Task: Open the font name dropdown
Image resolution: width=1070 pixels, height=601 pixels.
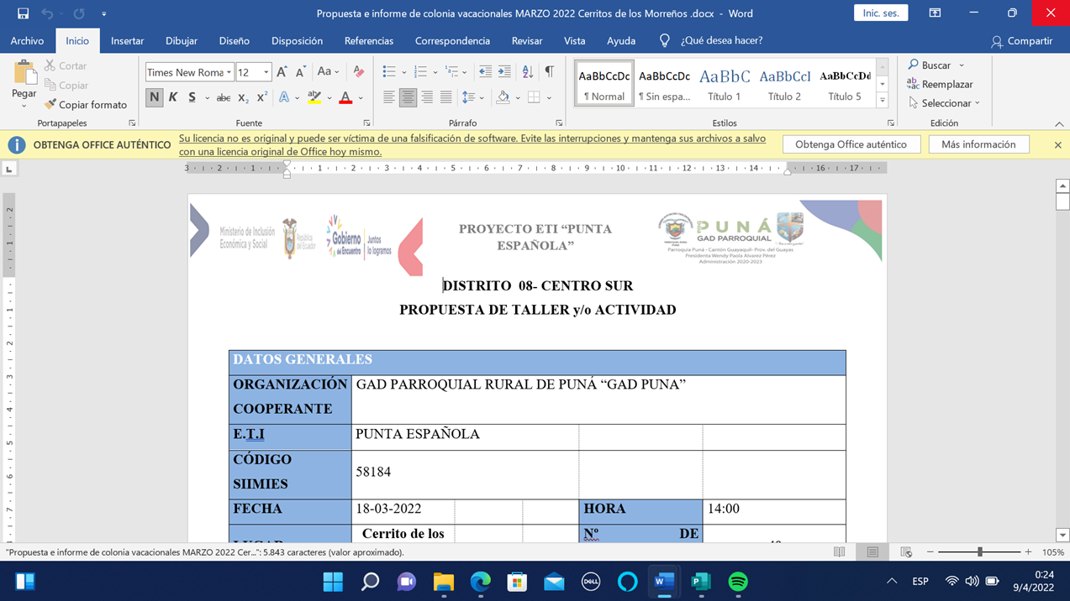Action: 229,73
